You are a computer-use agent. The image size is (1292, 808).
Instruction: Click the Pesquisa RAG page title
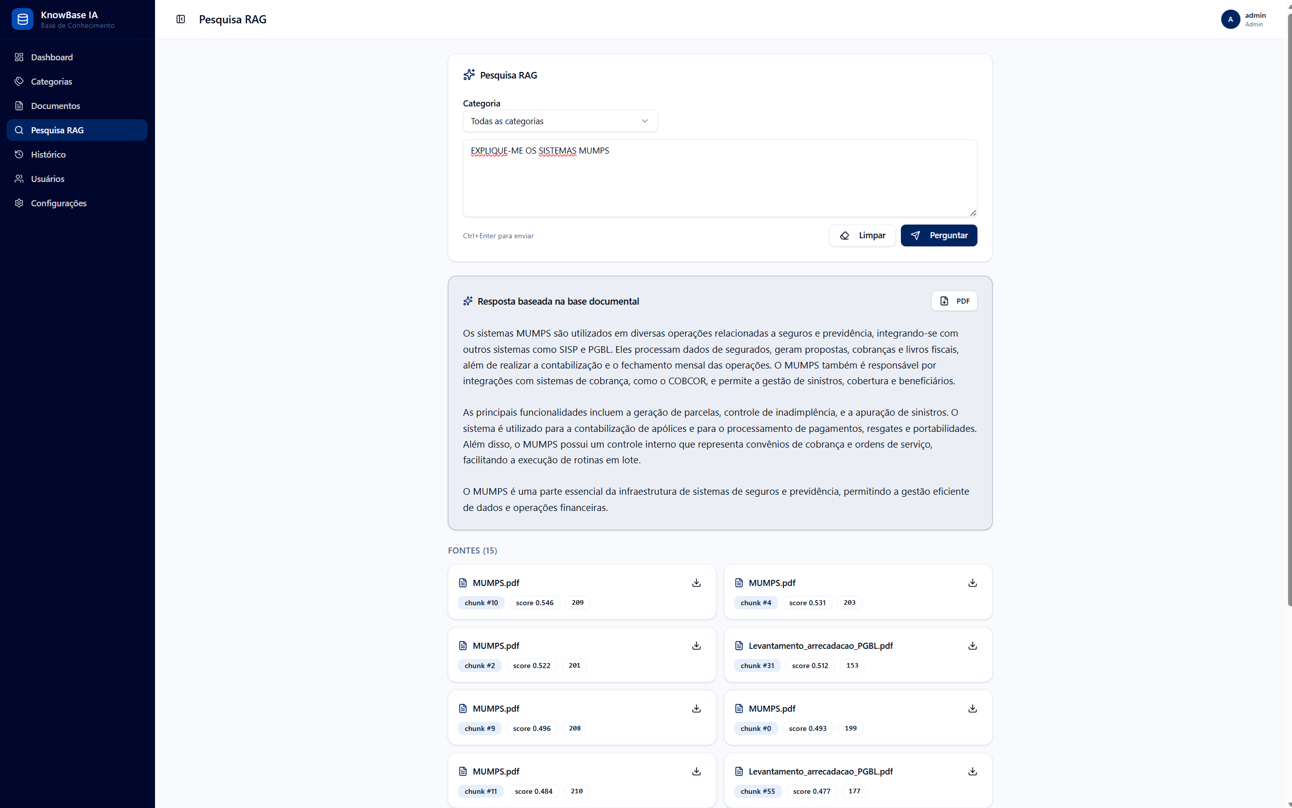[233, 19]
